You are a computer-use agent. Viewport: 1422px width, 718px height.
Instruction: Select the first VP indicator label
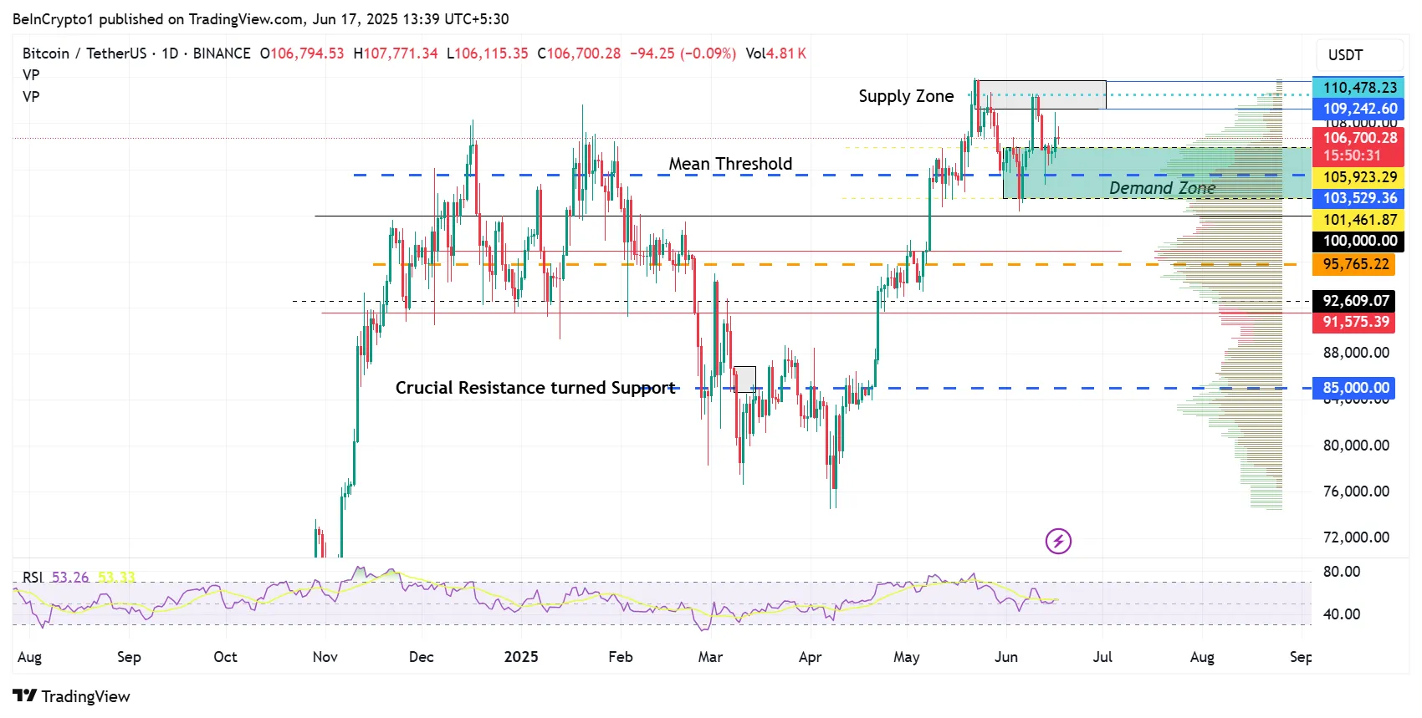tap(31, 75)
